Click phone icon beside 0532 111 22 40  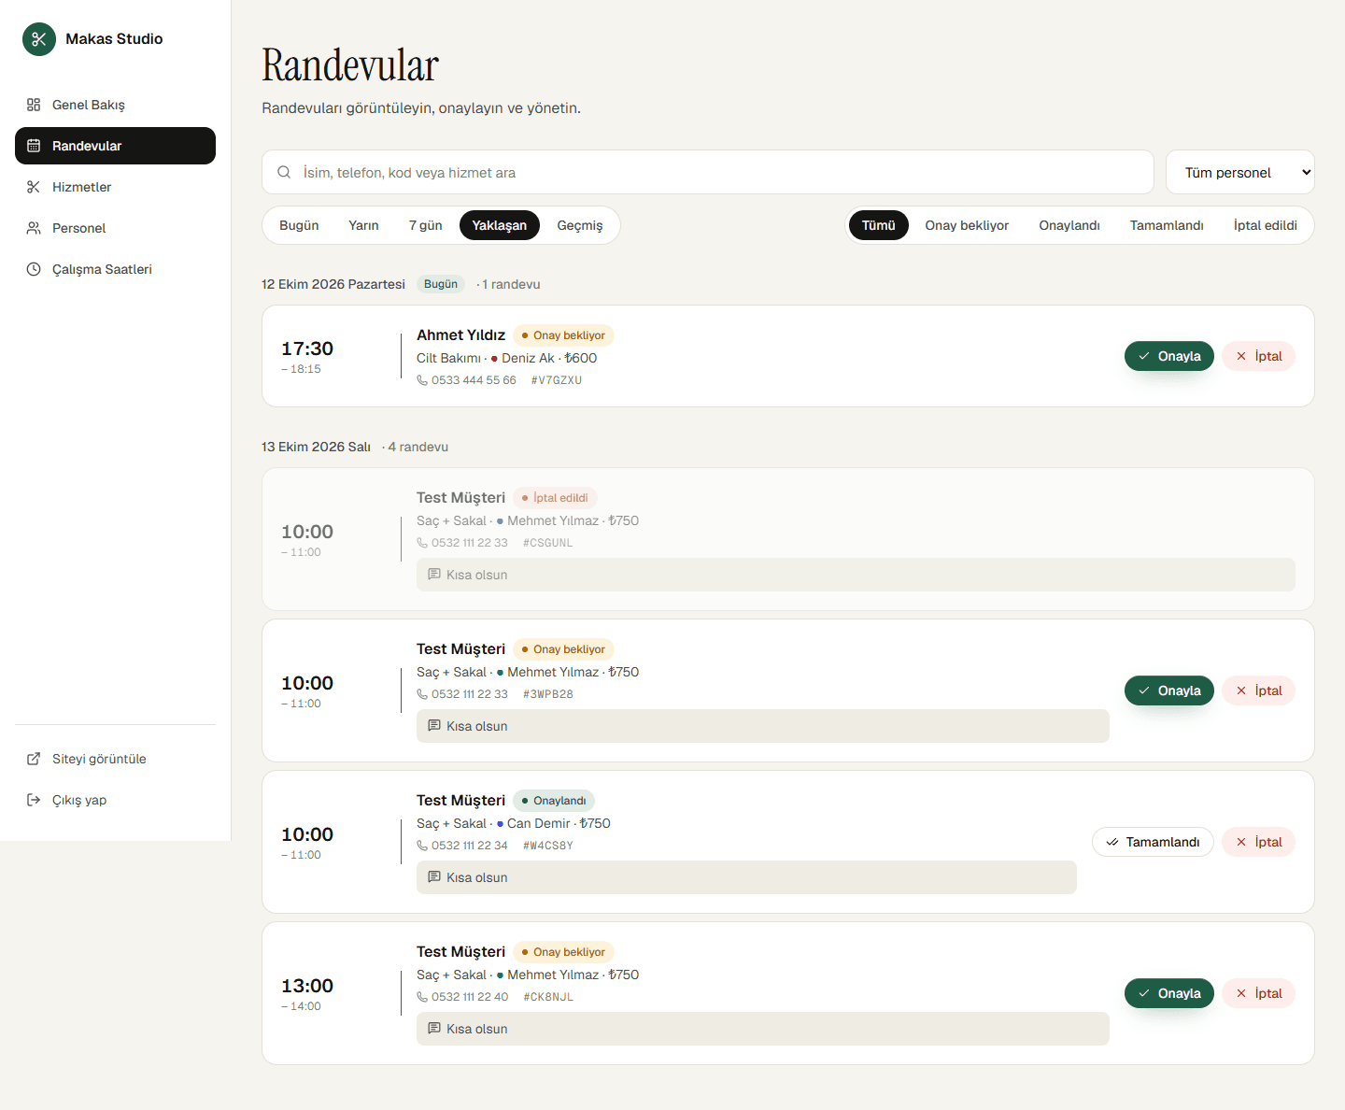tap(422, 997)
